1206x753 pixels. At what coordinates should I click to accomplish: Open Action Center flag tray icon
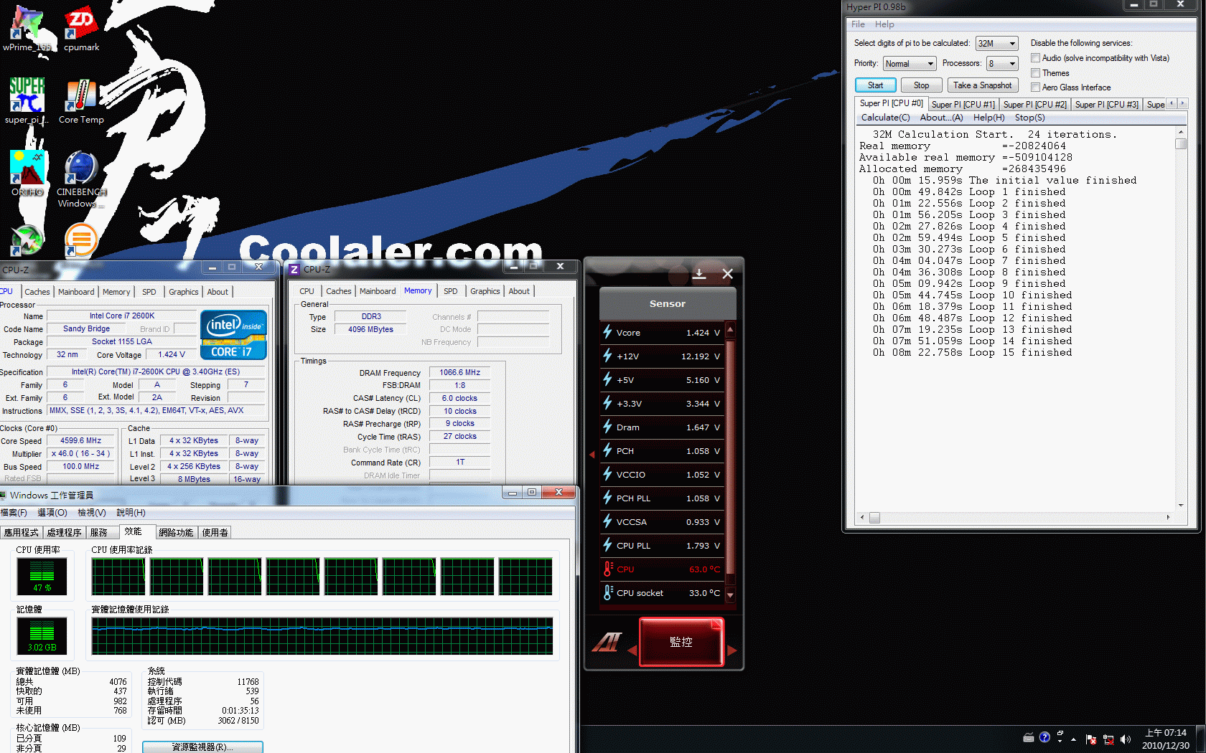(1091, 739)
